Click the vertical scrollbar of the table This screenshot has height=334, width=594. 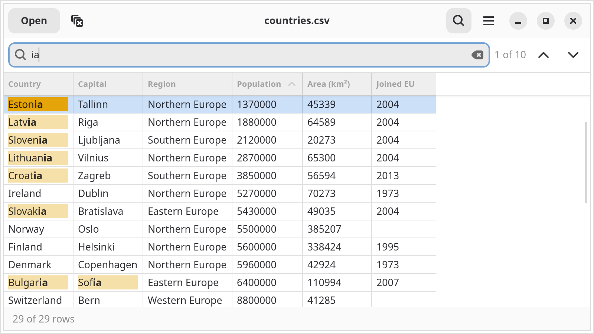tap(586, 163)
